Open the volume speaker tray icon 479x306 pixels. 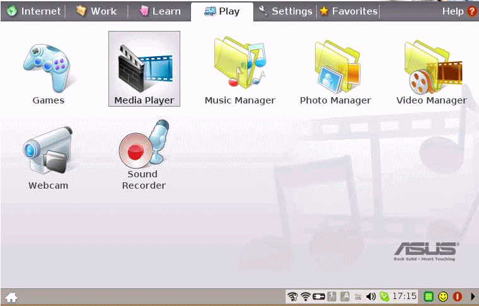(371, 296)
